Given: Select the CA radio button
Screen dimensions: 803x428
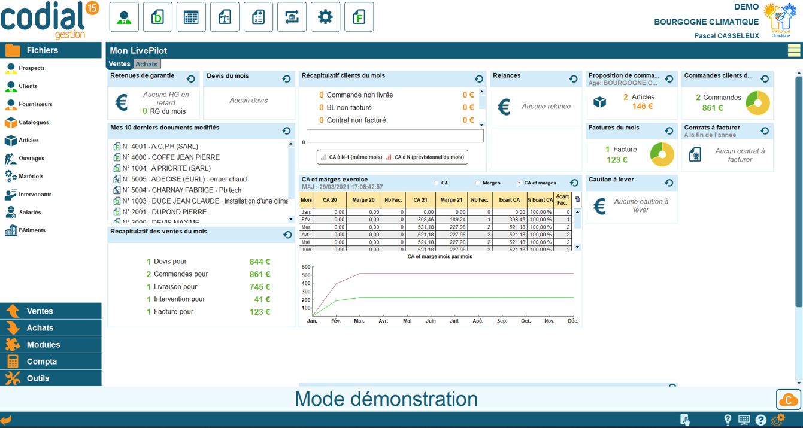Looking at the screenshot, I should pos(435,183).
